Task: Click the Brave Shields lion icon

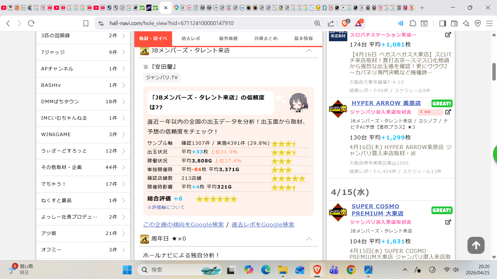Action: [345, 23]
